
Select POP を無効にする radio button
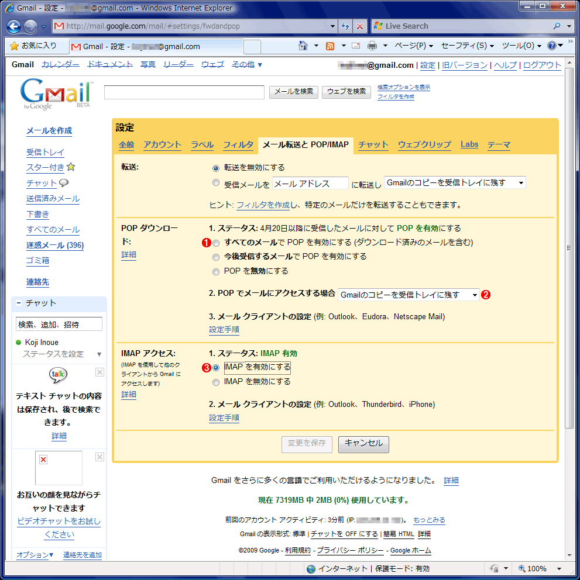pyautogui.click(x=216, y=272)
